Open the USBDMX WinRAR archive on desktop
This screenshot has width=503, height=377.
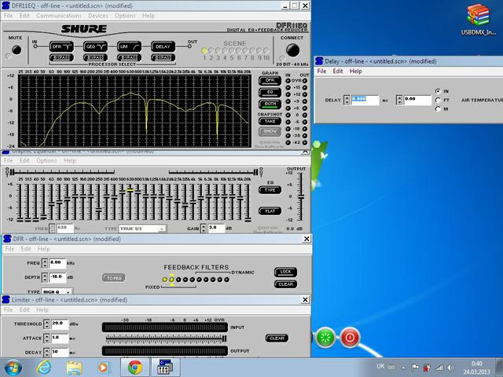479,16
